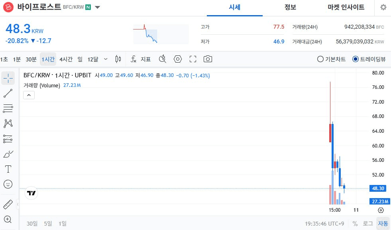Take a chart snapshot with camera icon

click(208, 59)
